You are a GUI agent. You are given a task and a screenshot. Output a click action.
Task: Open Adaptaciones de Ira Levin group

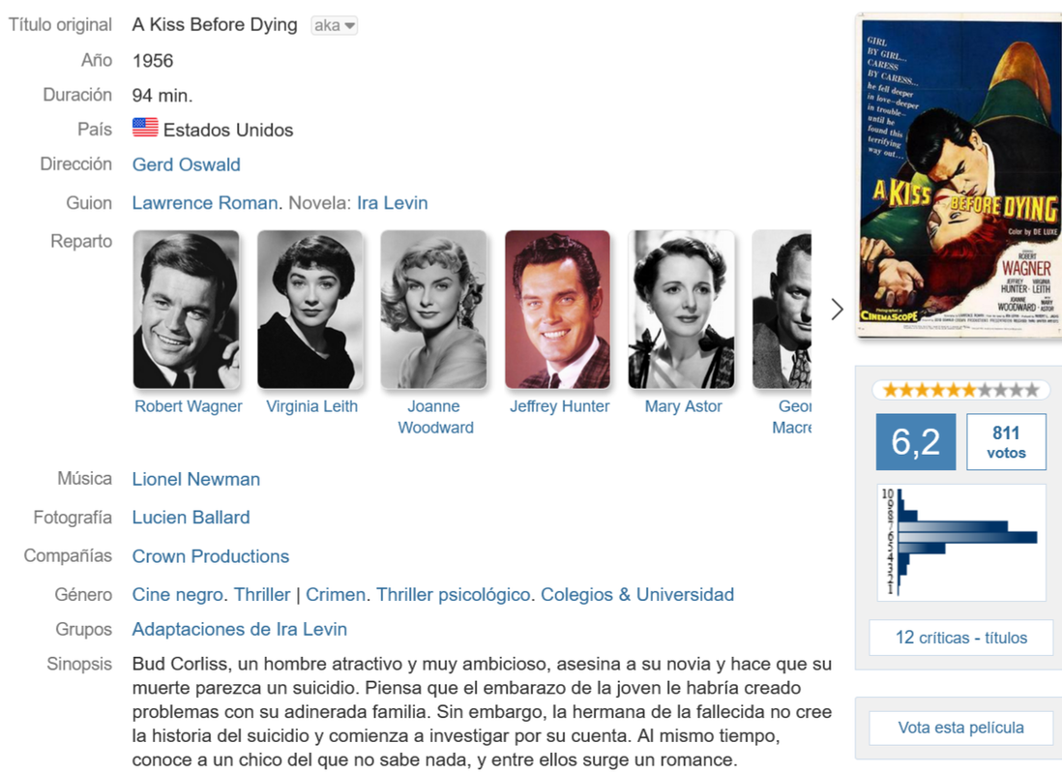click(240, 630)
